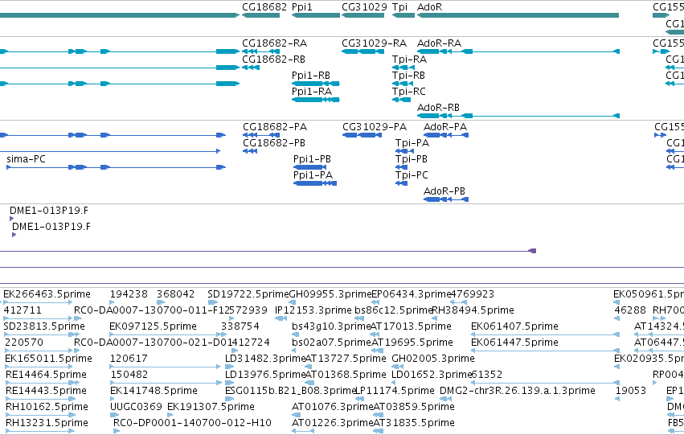The width and height of the screenshot is (684, 435).
Task: Select transcript CG18682-RA
Action: coord(261,51)
